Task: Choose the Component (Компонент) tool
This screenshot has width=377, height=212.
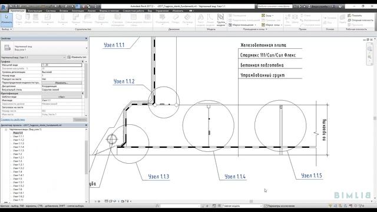Action: point(48,19)
